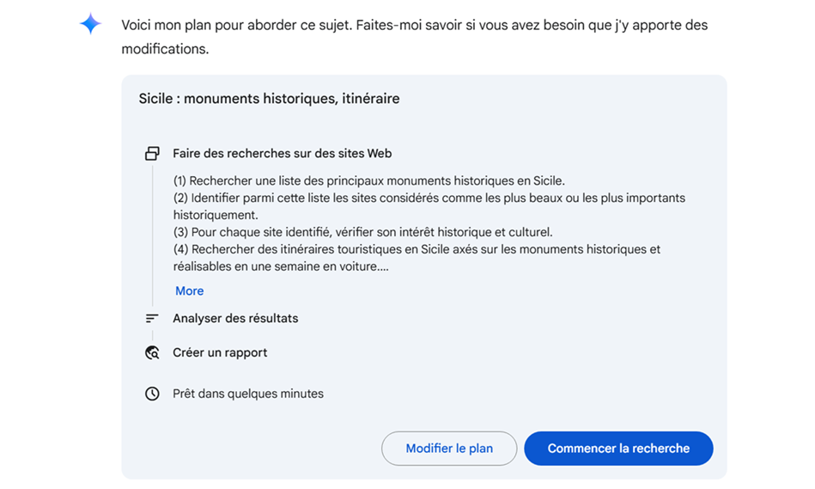815x489 pixels.
Task: Click step (1) Rechercher une liste text
Action: [x=369, y=181]
